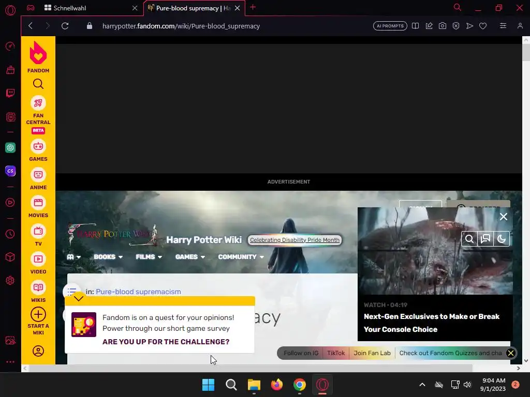The width and height of the screenshot is (530, 397).
Task: Click Join Fan Lab link
Action: click(372, 353)
